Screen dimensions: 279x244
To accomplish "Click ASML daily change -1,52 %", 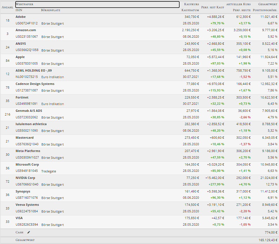I will (x=245, y=77).
